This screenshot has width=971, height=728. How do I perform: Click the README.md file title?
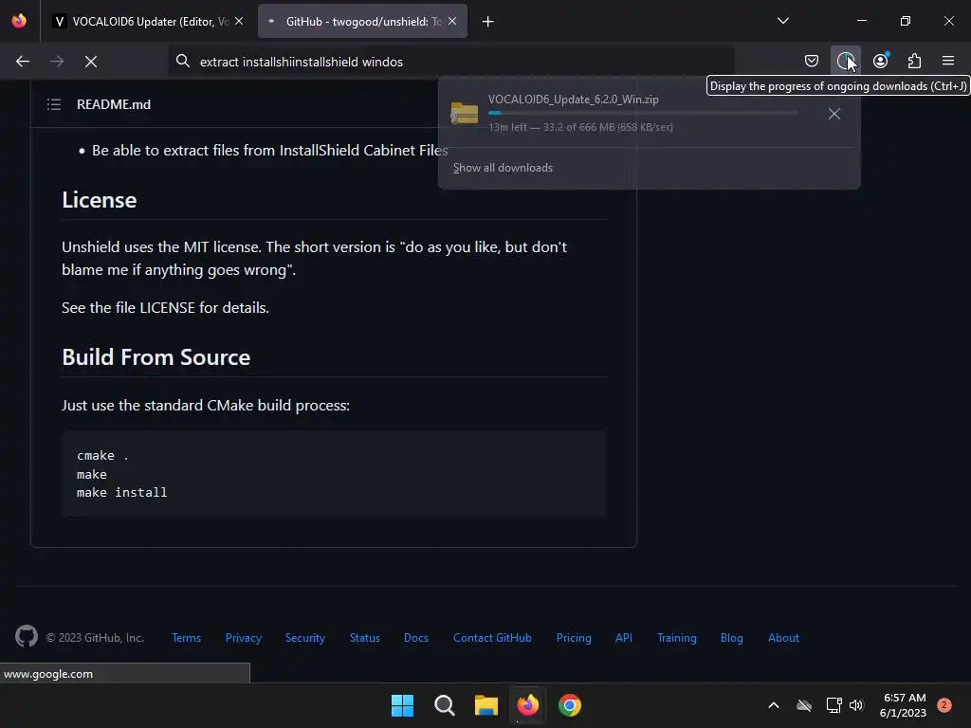point(114,104)
